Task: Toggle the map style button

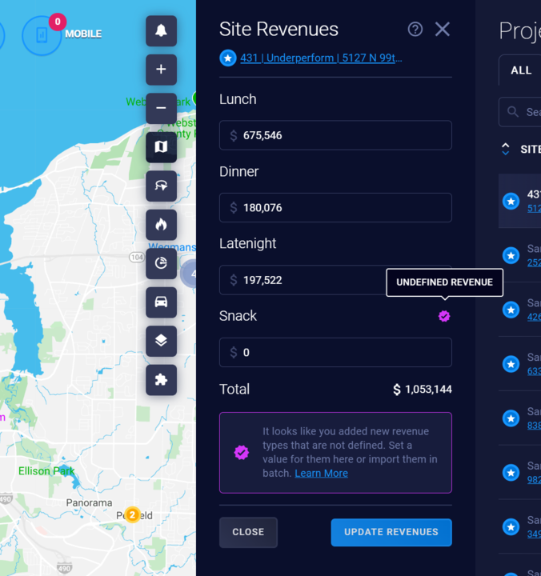Action: click(x=161, y=147)
